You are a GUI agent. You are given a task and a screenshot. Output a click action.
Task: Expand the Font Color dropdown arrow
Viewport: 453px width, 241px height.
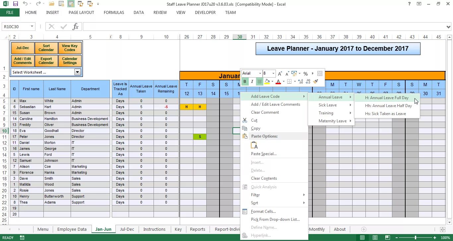(x=284, y=82)
